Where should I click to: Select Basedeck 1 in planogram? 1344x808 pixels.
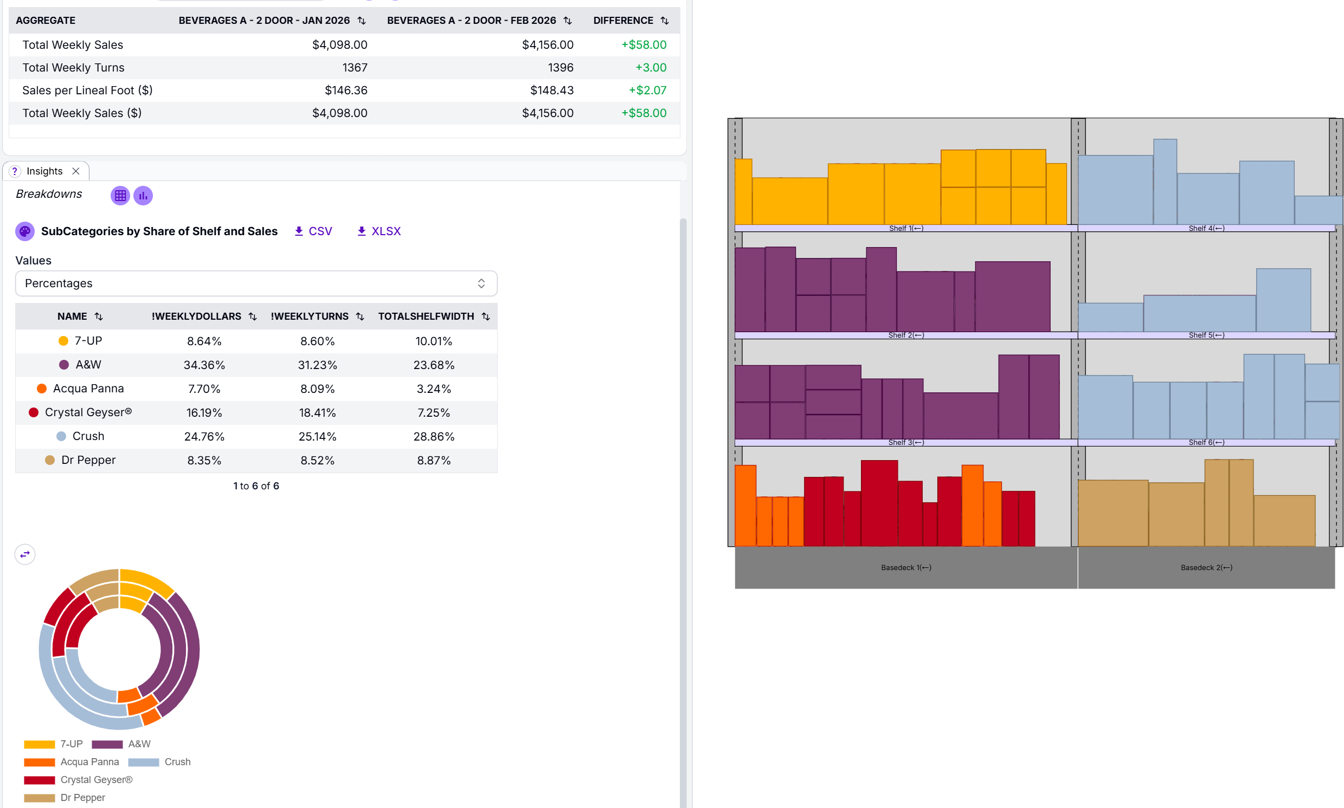click(906, 568)
